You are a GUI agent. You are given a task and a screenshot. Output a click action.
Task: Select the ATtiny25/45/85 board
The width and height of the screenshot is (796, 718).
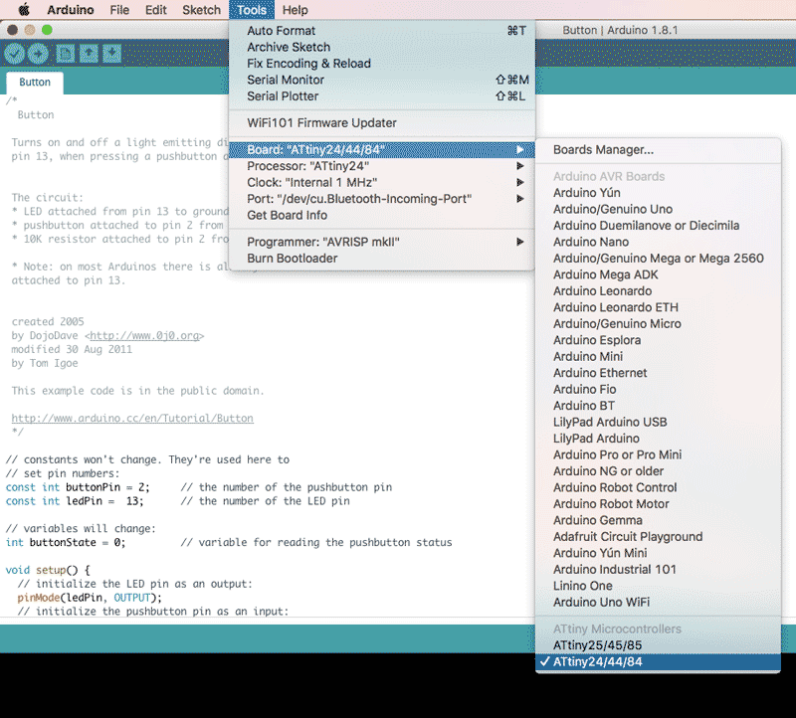click(x=658, y=645)
